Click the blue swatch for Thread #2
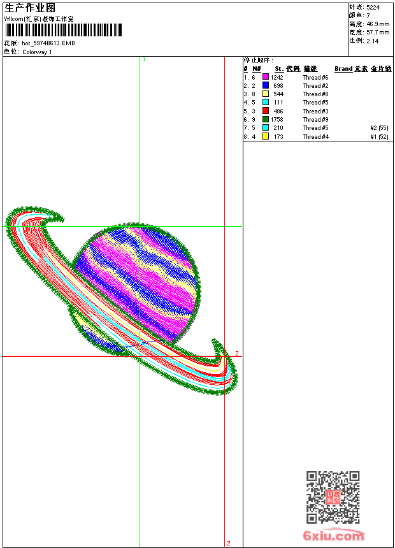This screenshot has height=548, width=395. pyautogui.click(x=266, y=85)
